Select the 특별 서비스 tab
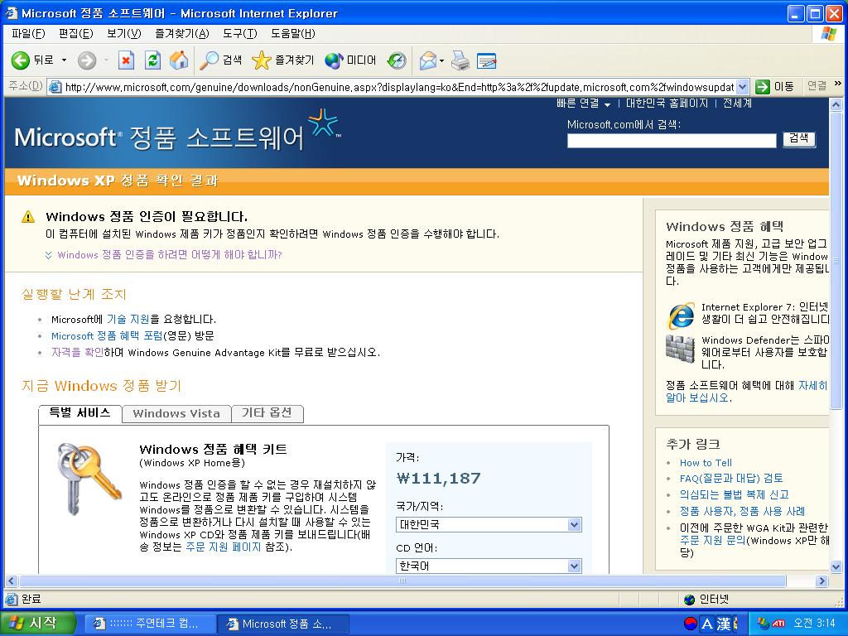This screenshot has height=636, width=848. 80,413
